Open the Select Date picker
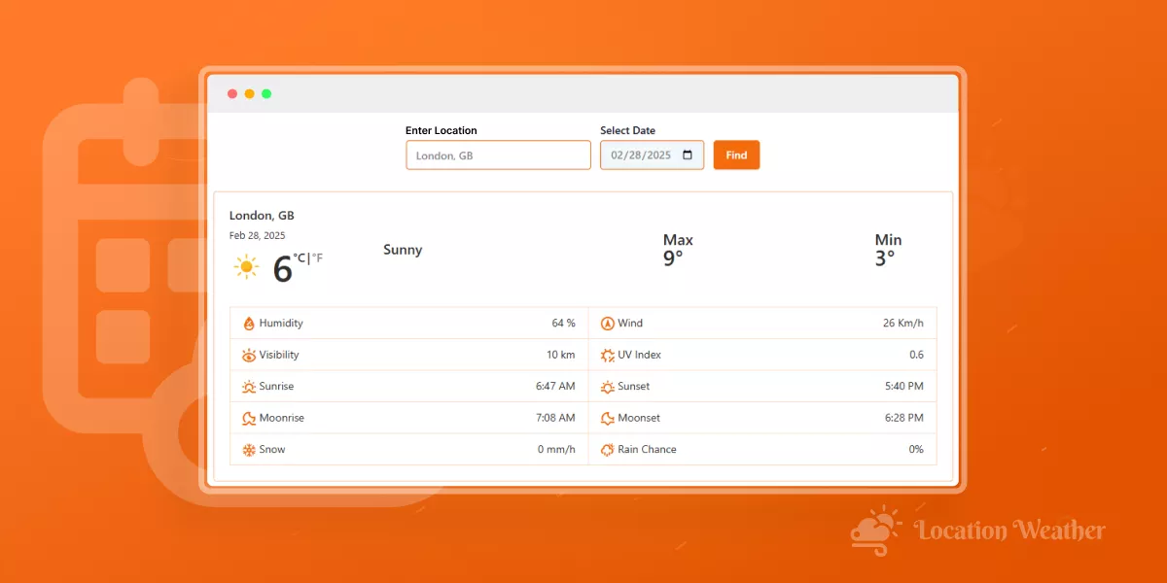 coord(652,154)
